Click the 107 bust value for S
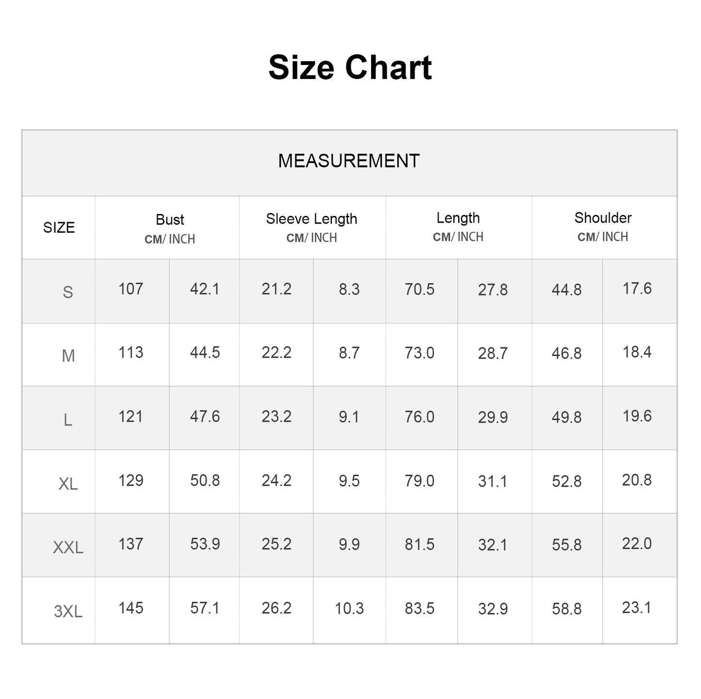The height and width of the screenshot is (699, 701). (131, 289)
